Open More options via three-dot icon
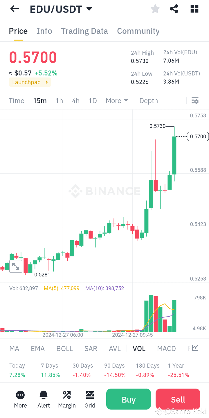The width and height of the screenshot is (209, 418). pyautogui.click(x=20, y=395)
